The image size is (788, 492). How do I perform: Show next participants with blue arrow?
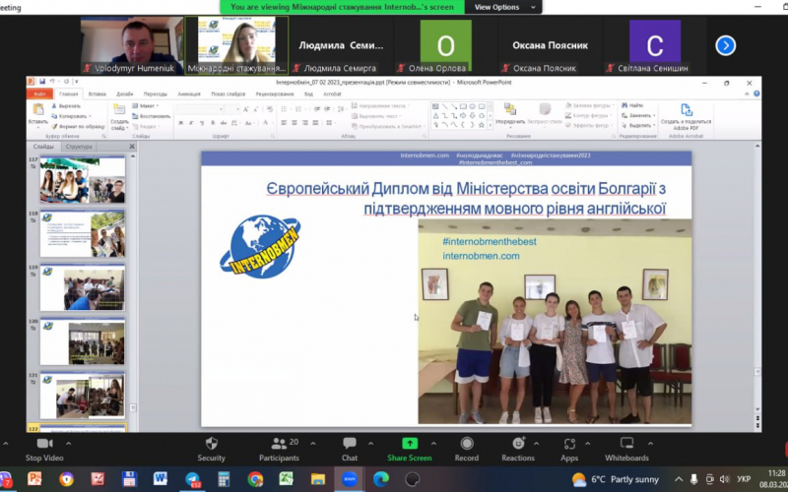tap(725, 45)
